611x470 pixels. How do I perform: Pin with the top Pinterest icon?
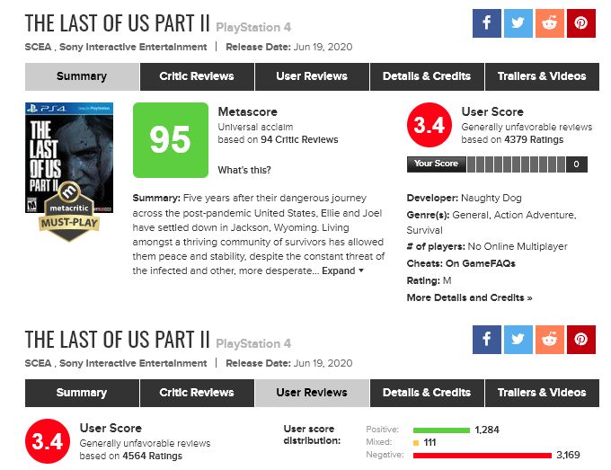[x=581, y=23]
